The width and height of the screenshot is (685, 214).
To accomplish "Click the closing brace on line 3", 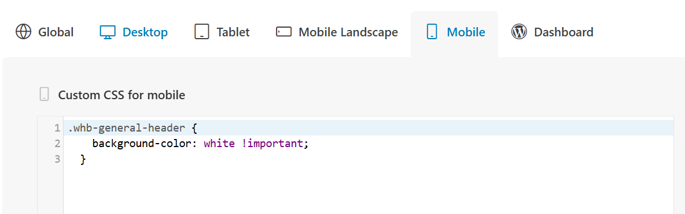I will pos(83,160).
